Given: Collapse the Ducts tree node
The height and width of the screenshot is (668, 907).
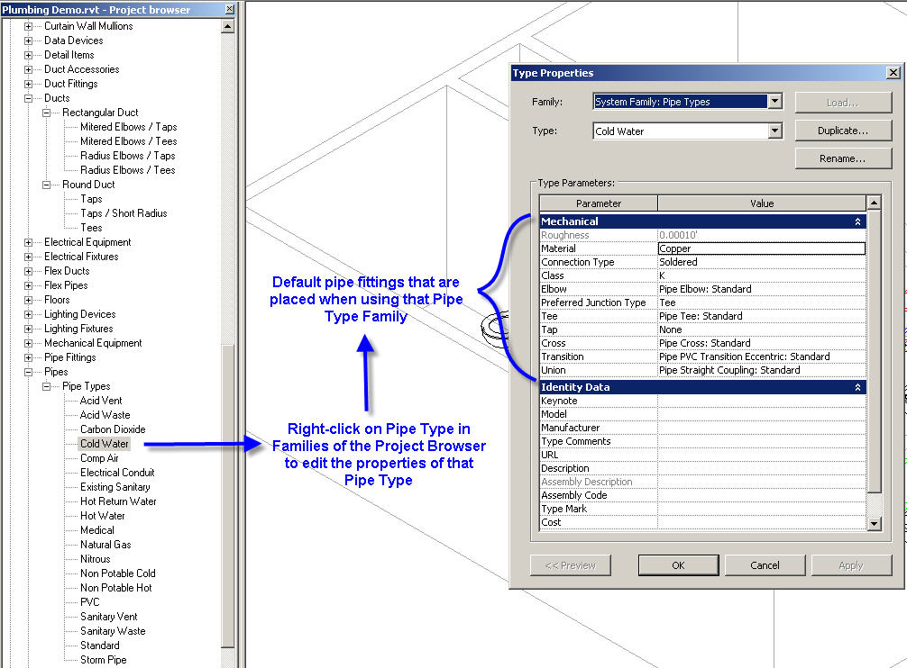Looking at the screenshot, I should pyautogui.click(x=28, y=99).
